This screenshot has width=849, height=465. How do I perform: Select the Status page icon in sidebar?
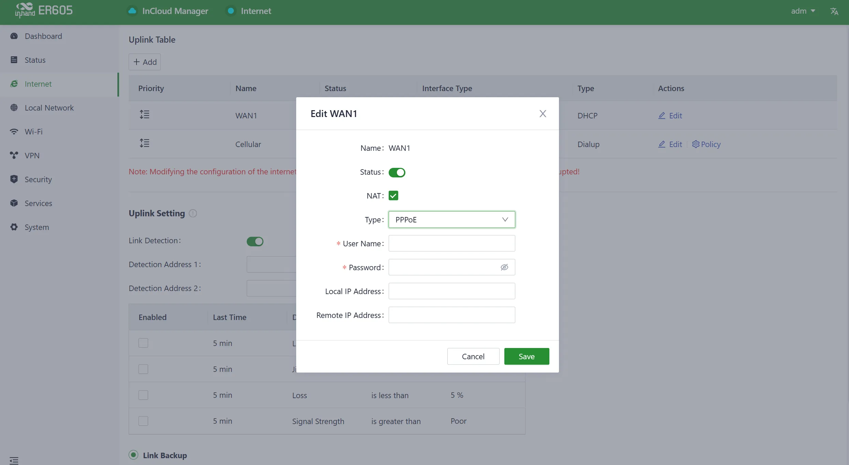tap(14, 60)
